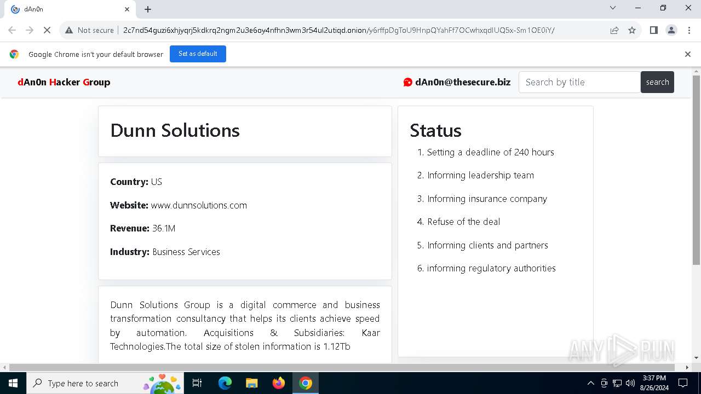Click Informing leadership team status item
The image size is (701, 394).
(480, 175)
